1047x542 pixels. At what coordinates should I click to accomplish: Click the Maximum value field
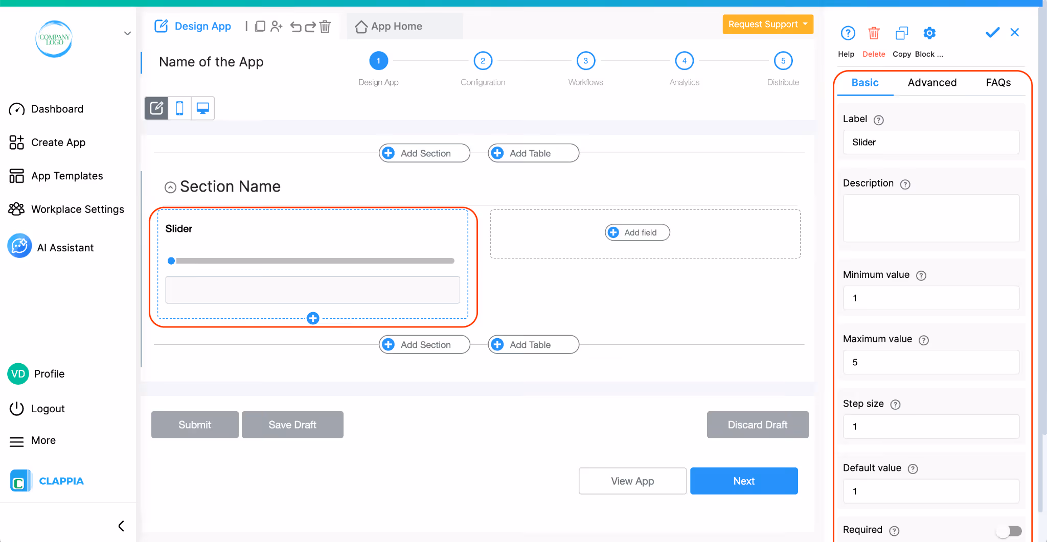[x=931, y=362]
